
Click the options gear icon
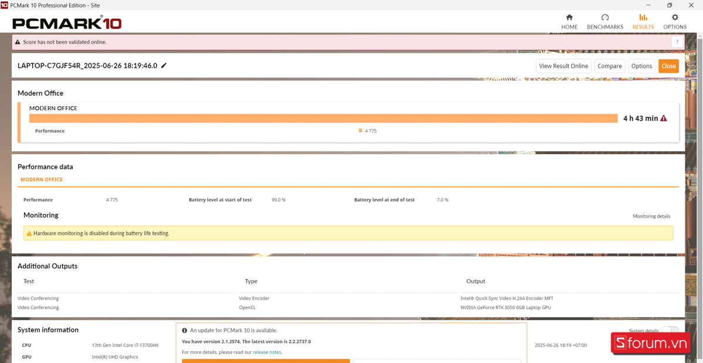coord(675,17)
